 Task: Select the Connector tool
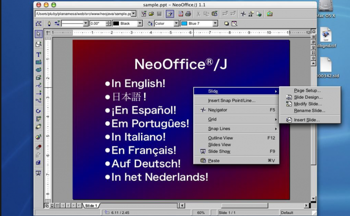pos(38,100)
